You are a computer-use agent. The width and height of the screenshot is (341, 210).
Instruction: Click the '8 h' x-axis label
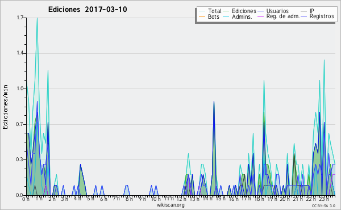[x=129, y=199]
